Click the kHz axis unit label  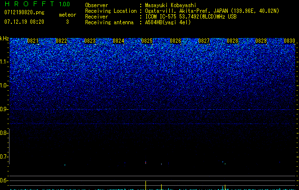pyautogui.click(x=4, y=38)
